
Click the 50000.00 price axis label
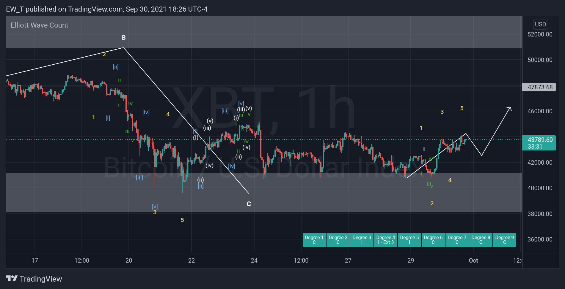pos(540,60)
